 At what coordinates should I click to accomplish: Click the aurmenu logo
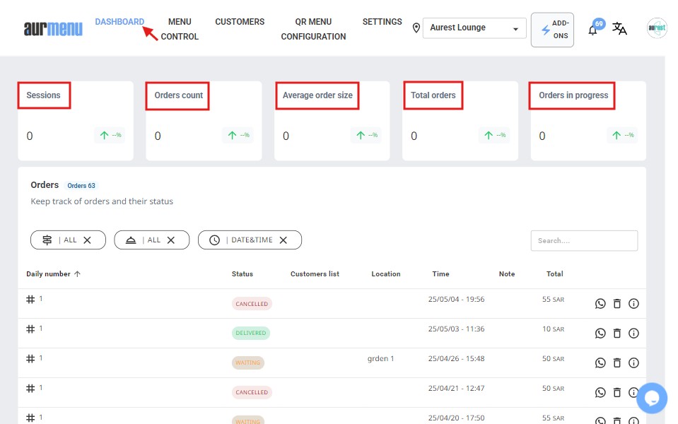tap(53, 28)
